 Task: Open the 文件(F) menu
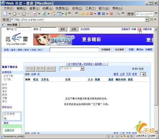coord(9,8)
